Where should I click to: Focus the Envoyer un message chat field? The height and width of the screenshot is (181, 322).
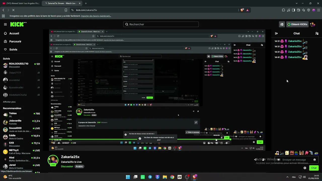[297, 160]
